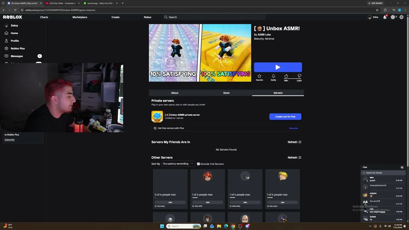This screenshot has height=230, width=409.
Task: Dislike the game with thumbs down
Action: [299, 76]
